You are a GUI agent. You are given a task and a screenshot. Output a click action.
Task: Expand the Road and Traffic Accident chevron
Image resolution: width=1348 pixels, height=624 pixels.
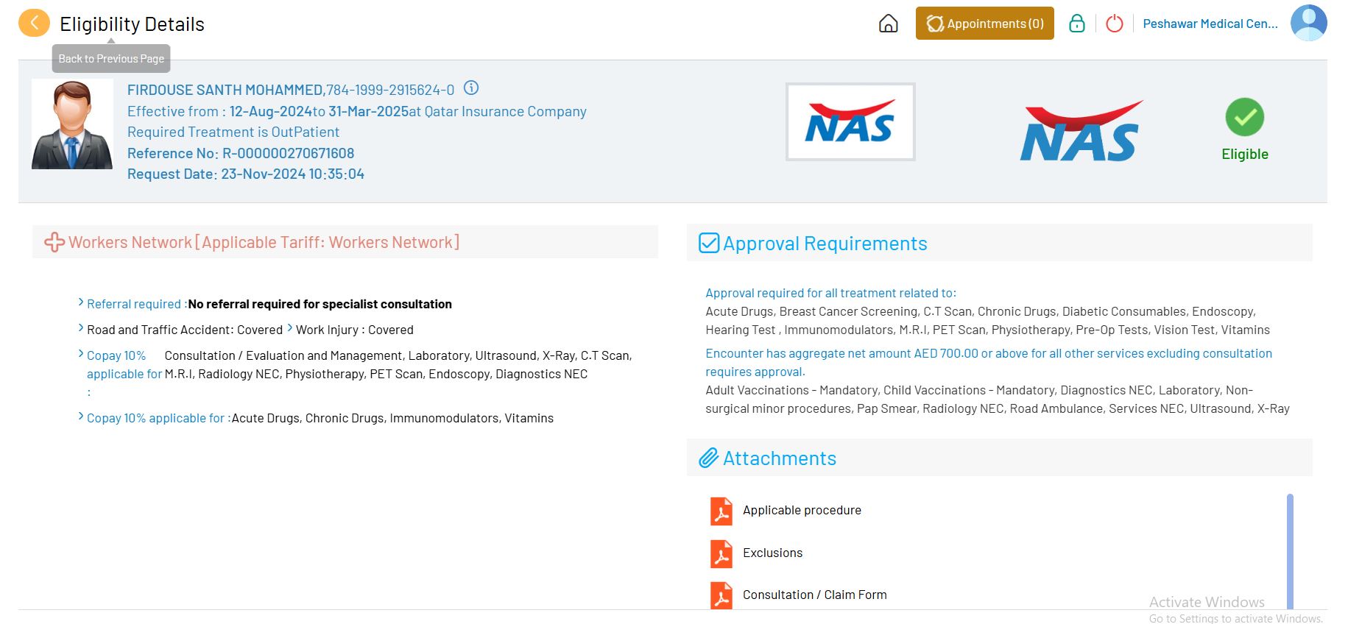[81, 328]
